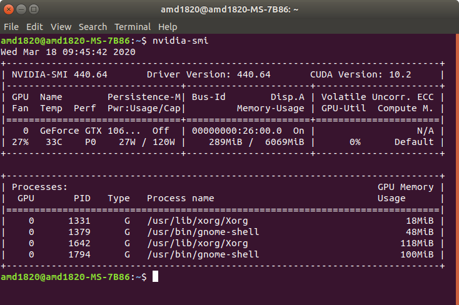The image size is (459, 305).
Task: Click the typed command nvidia-smi
Action: pos(180,41)
